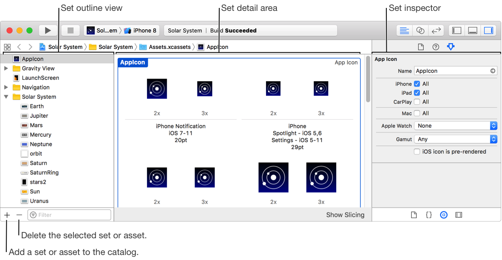Image resolution: width=502 pixels, height=260 pixels.
Task: Click the Solar System project breadcrumb
Action: pos(61,47)
